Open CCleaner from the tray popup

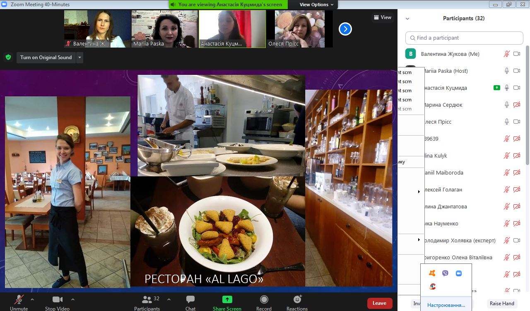tap(432, 286)
